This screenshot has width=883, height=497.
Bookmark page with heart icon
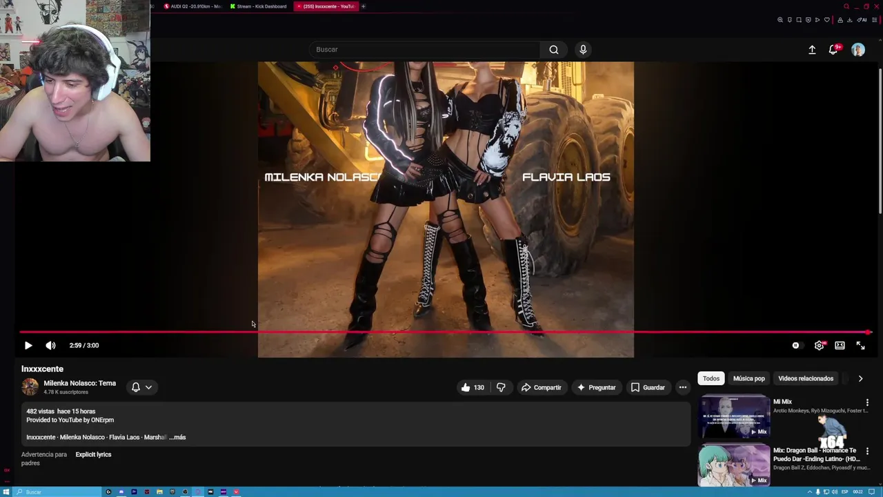(827, 20)
